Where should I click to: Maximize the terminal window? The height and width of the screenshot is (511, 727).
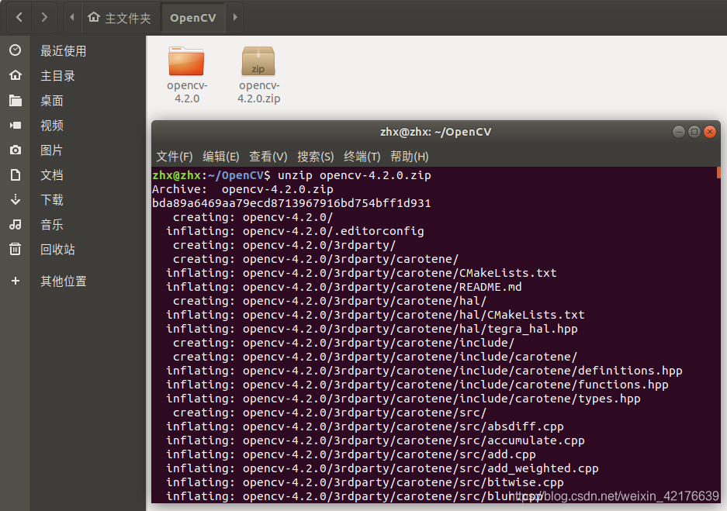(694, 132)
